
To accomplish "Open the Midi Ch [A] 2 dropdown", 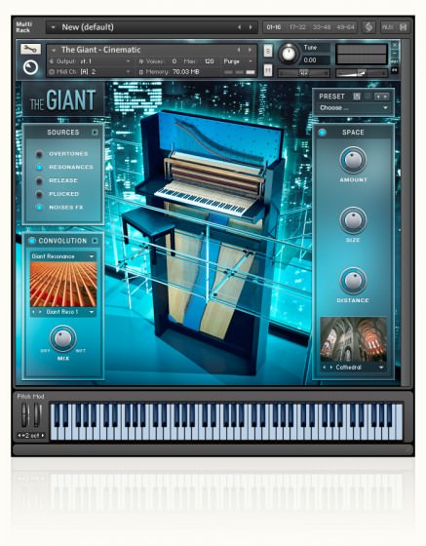I will (x=91, y=72).
